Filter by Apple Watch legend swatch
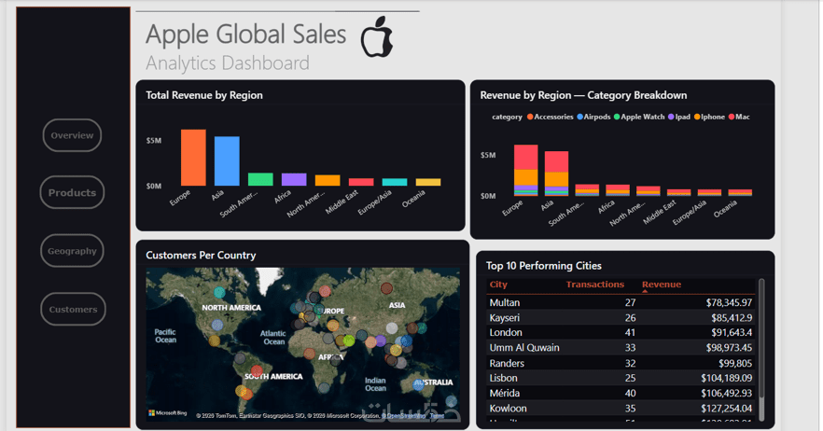Screen dimensions: 823x431 pyautogui.click(x=617, y=117)
